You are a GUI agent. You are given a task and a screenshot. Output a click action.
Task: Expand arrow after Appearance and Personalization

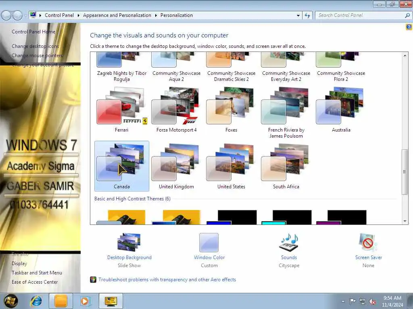coord(156,15)
